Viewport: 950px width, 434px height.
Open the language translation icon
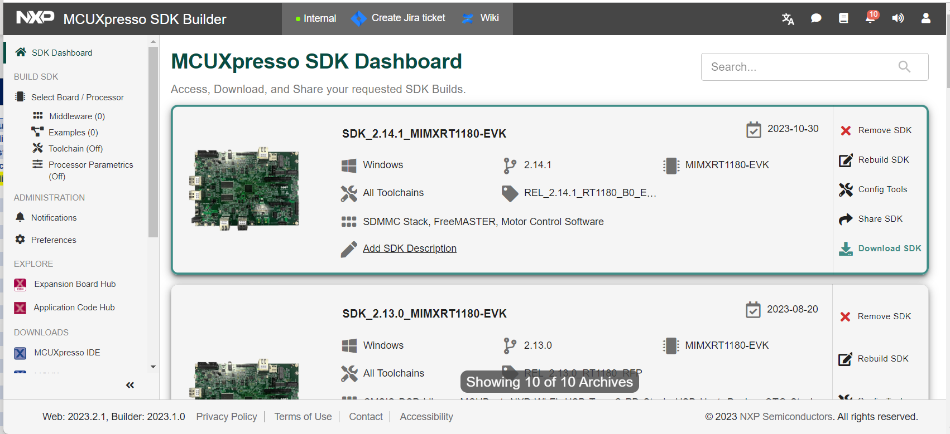pyautogui.click(x=788, y=18)
